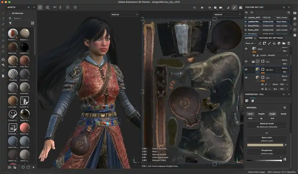Switch to the Layers tab
Image resolution: width=298 pixels, height=174 pixels.
(249, 38)
